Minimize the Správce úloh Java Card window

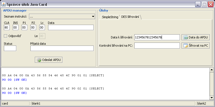[x=198, y=4]
